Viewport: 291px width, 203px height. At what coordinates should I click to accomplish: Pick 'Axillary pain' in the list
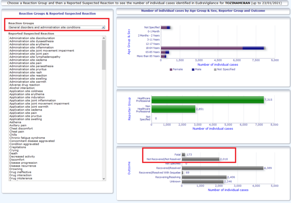tap(18, 125)
